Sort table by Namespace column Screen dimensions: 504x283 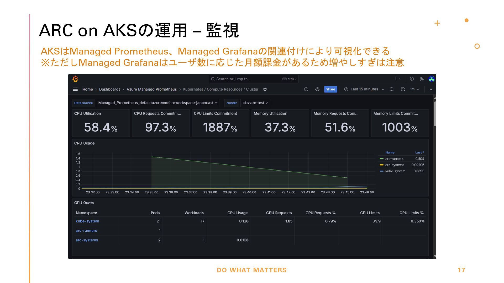click(86, 213)
